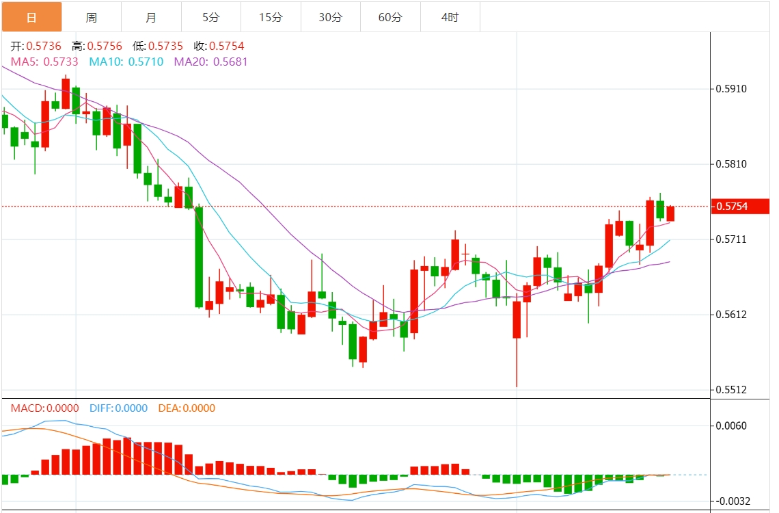
Task: Click the high price 高:0.5756
Action: point(97,47)
